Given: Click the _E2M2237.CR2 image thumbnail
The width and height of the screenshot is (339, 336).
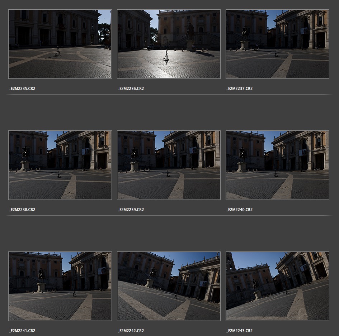Looking at the screenshot, I should point(277,44).
